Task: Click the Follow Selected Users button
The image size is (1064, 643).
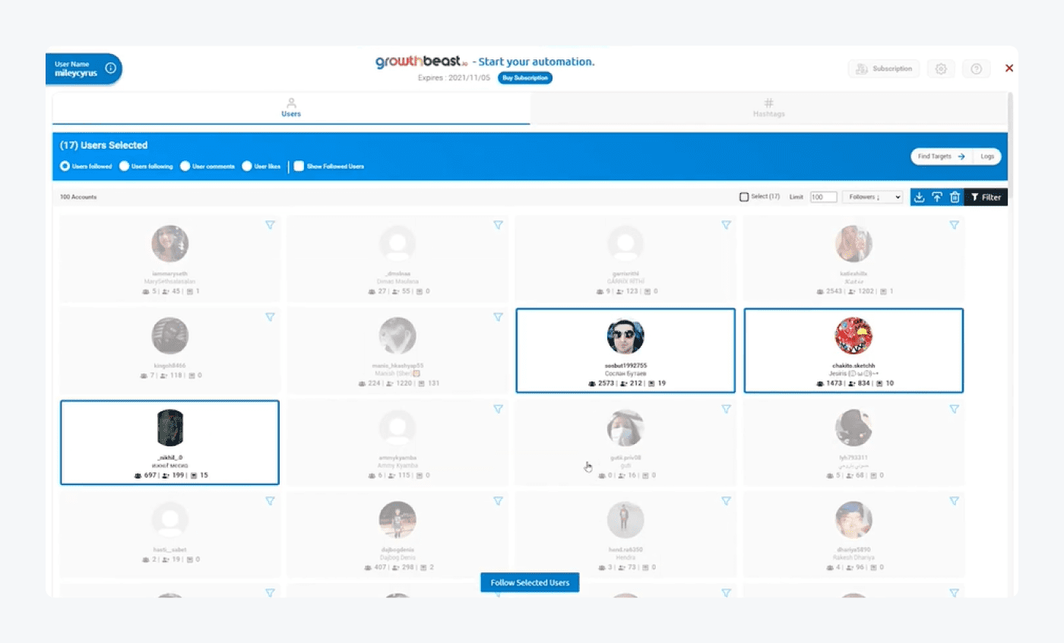Action: point(530,583)
